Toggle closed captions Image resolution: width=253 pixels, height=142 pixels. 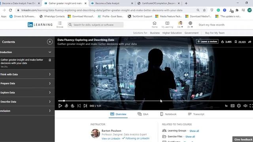pyautogui.click(x=232, y=106)
